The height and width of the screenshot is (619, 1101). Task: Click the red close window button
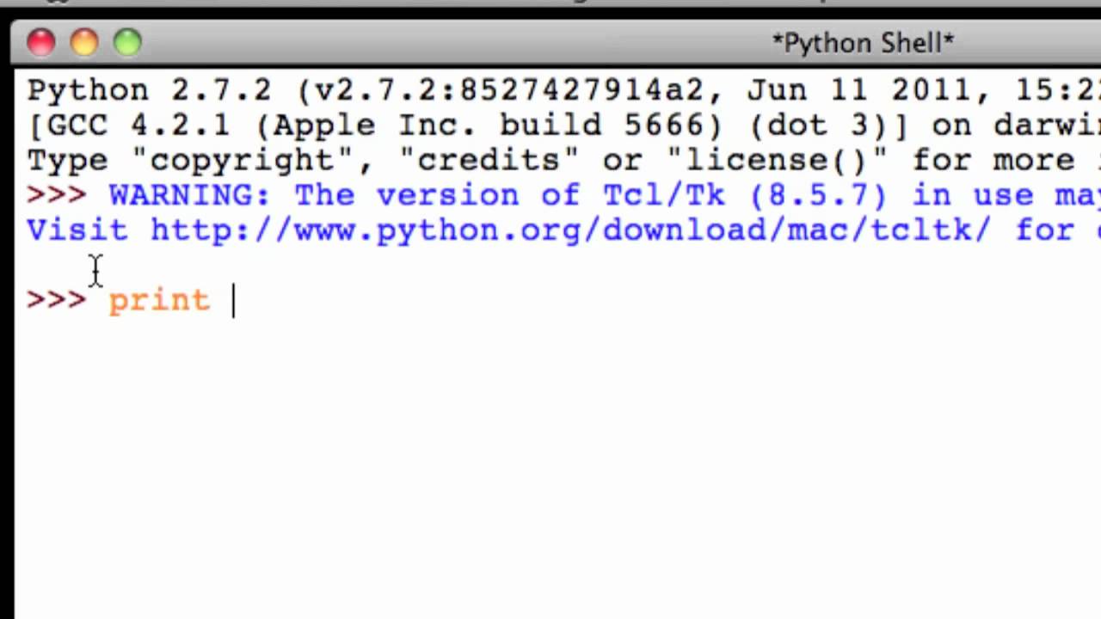[x=40, y=42]
